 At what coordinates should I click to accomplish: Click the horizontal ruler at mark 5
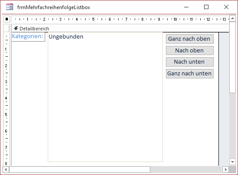(x=93, y=19)
